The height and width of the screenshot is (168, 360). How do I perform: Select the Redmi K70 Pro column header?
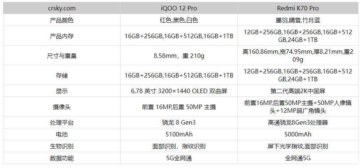298,8
